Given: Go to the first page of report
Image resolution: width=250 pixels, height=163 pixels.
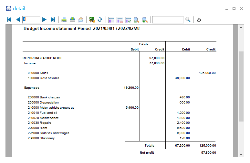Looking at the screenshot, I should [x=9, y=20].
